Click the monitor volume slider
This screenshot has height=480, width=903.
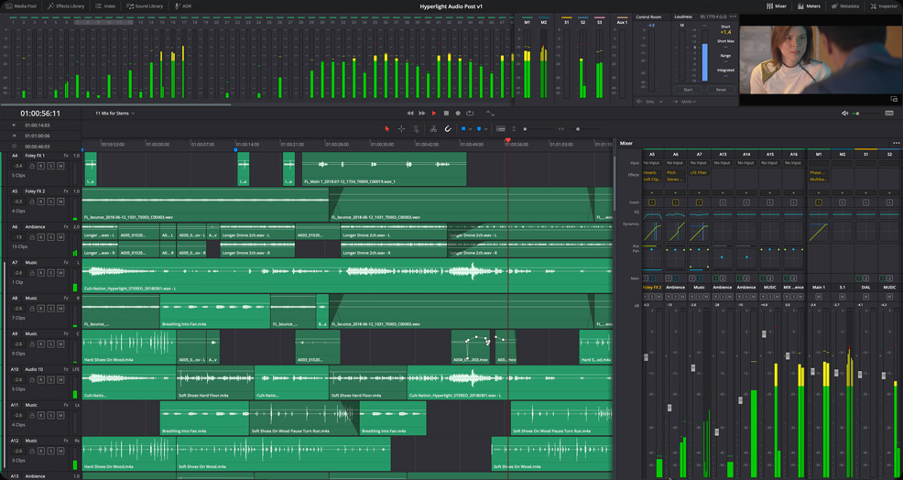(x=864, y=114)
